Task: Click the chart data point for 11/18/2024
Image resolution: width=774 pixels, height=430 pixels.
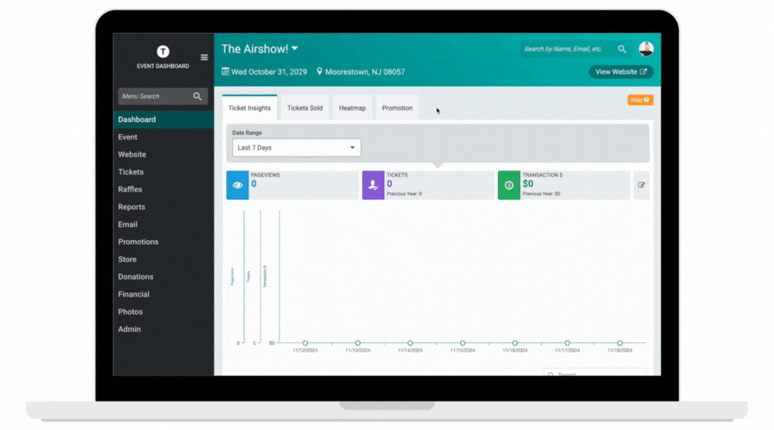Action: tap(620, 342)
